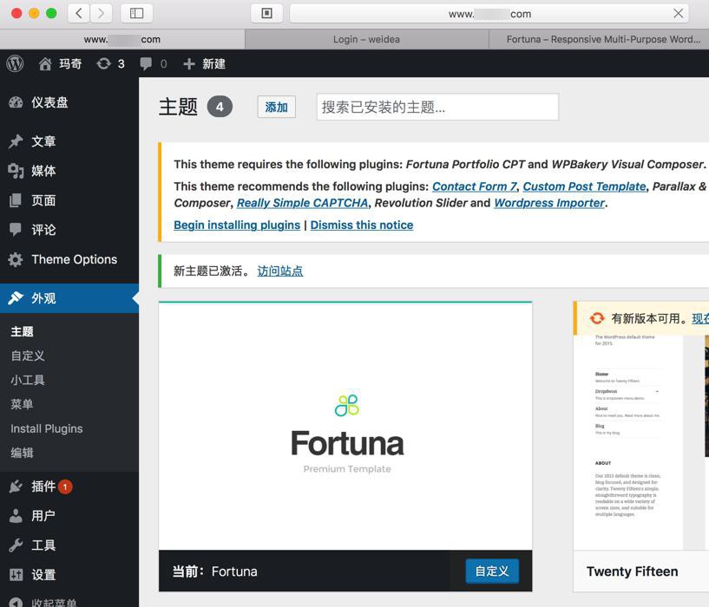Image resolution: width=709 pixels, height=607 pixels.
Task: Open 插件 plugins menu
Action: click(x=69, y=486)
